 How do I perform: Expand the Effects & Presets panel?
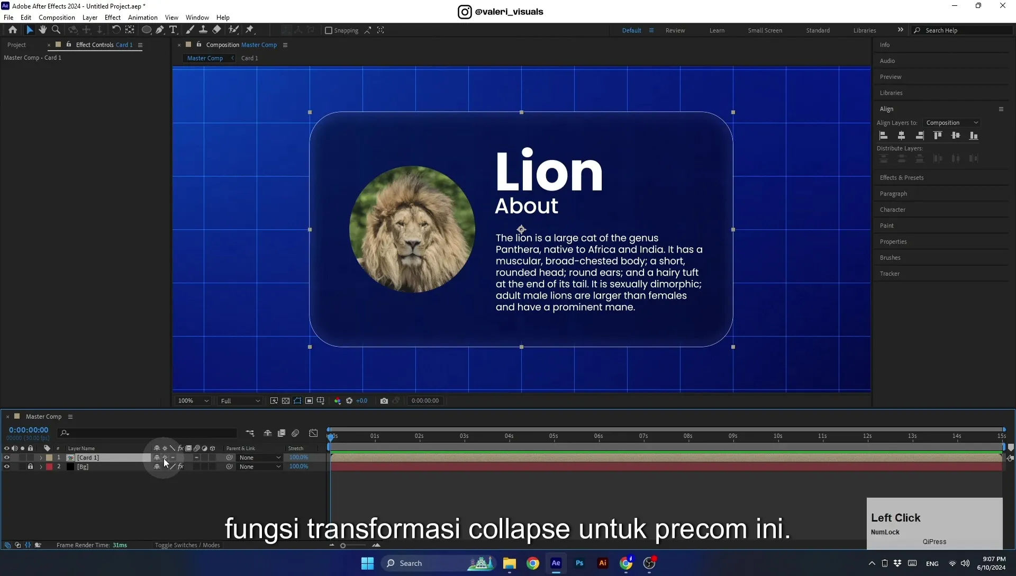pyautogui.click(x=902, y=178)
